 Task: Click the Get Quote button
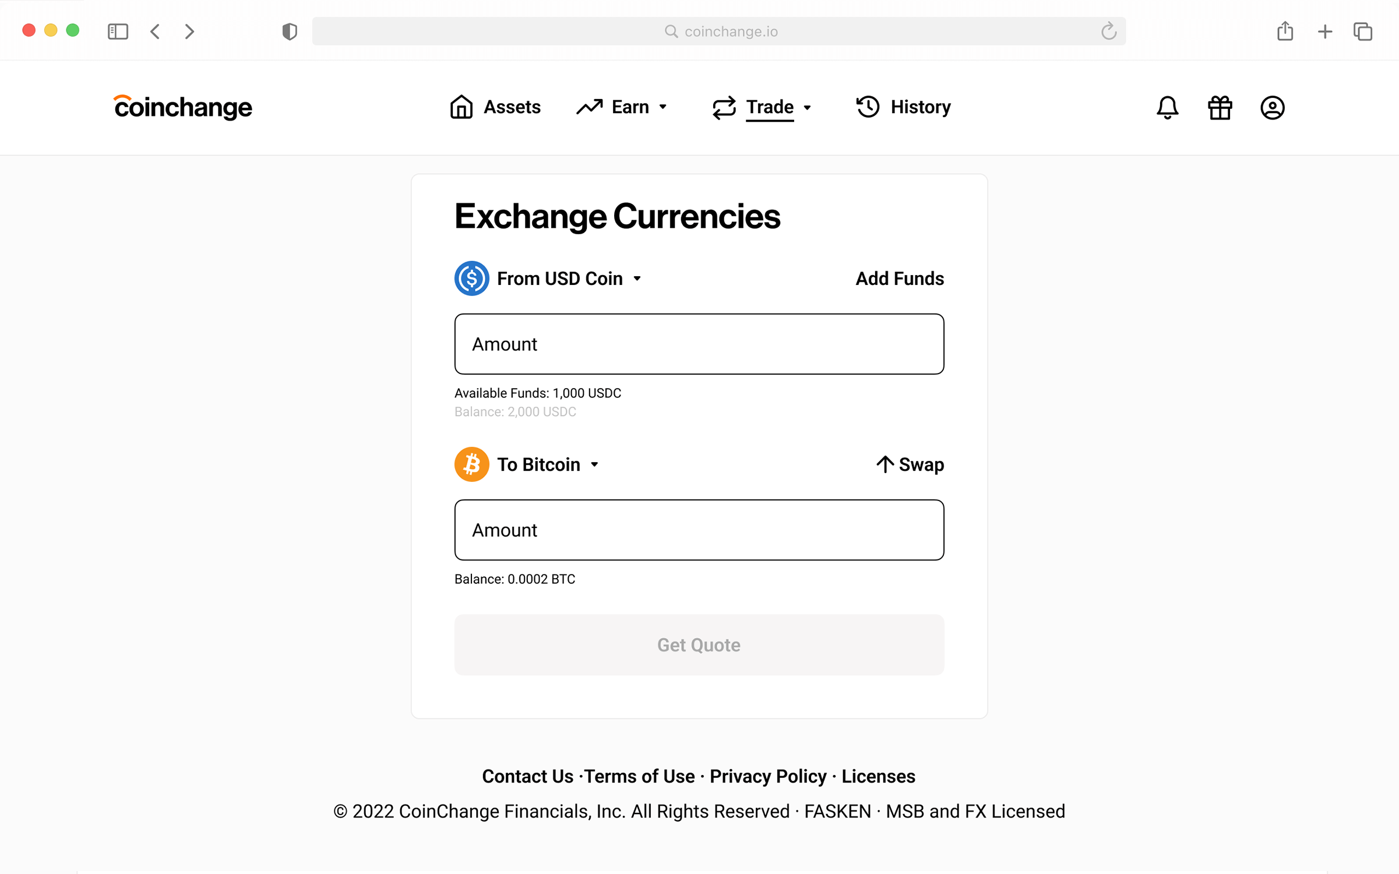click(x=699, y=644)
